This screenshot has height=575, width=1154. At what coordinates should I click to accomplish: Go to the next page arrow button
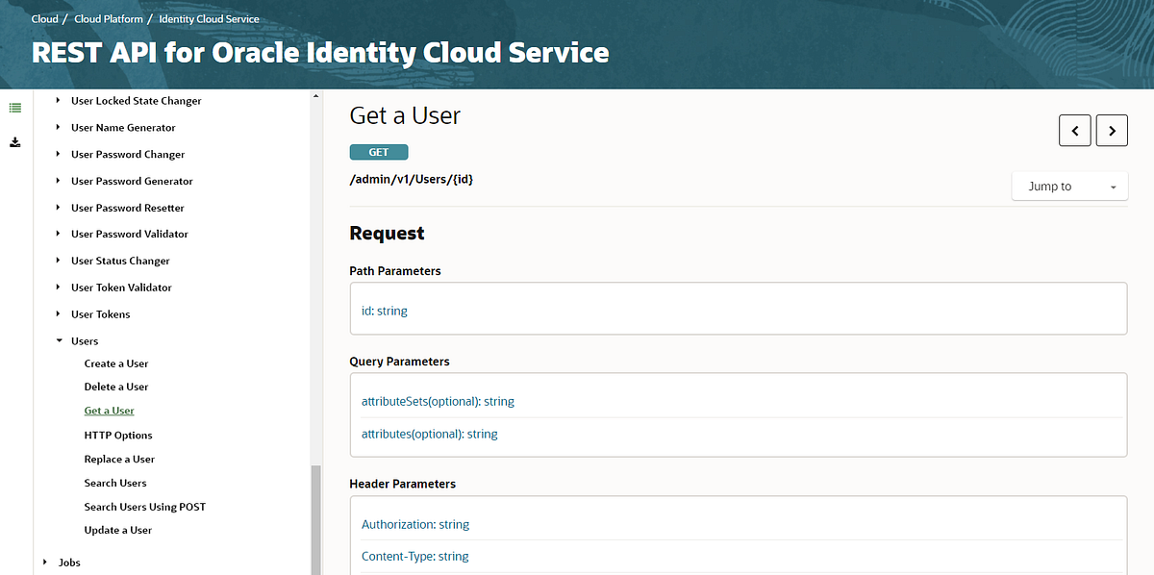(1112, 130)
